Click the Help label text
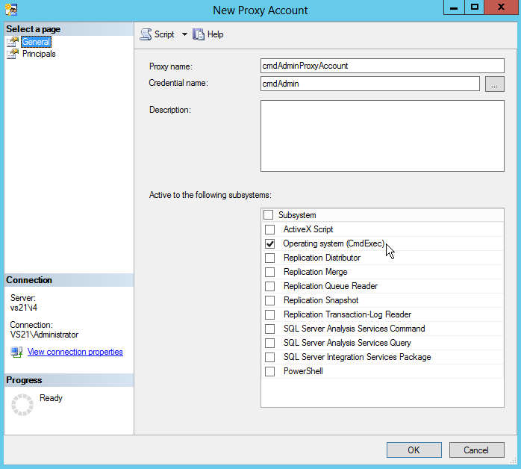Viewport: 521px width, 469px height. (215, 34)
